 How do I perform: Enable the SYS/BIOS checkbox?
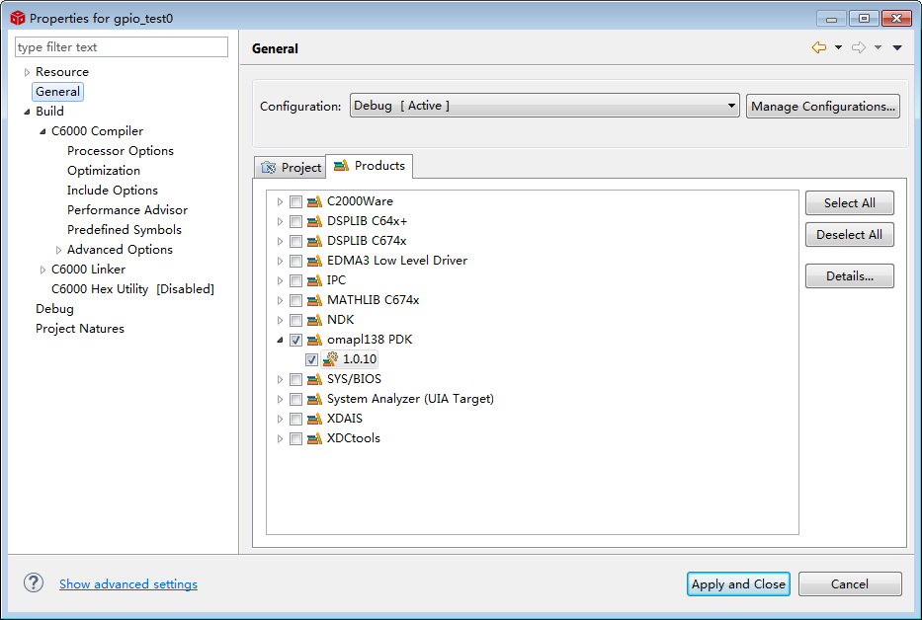(x=295, y=380)
